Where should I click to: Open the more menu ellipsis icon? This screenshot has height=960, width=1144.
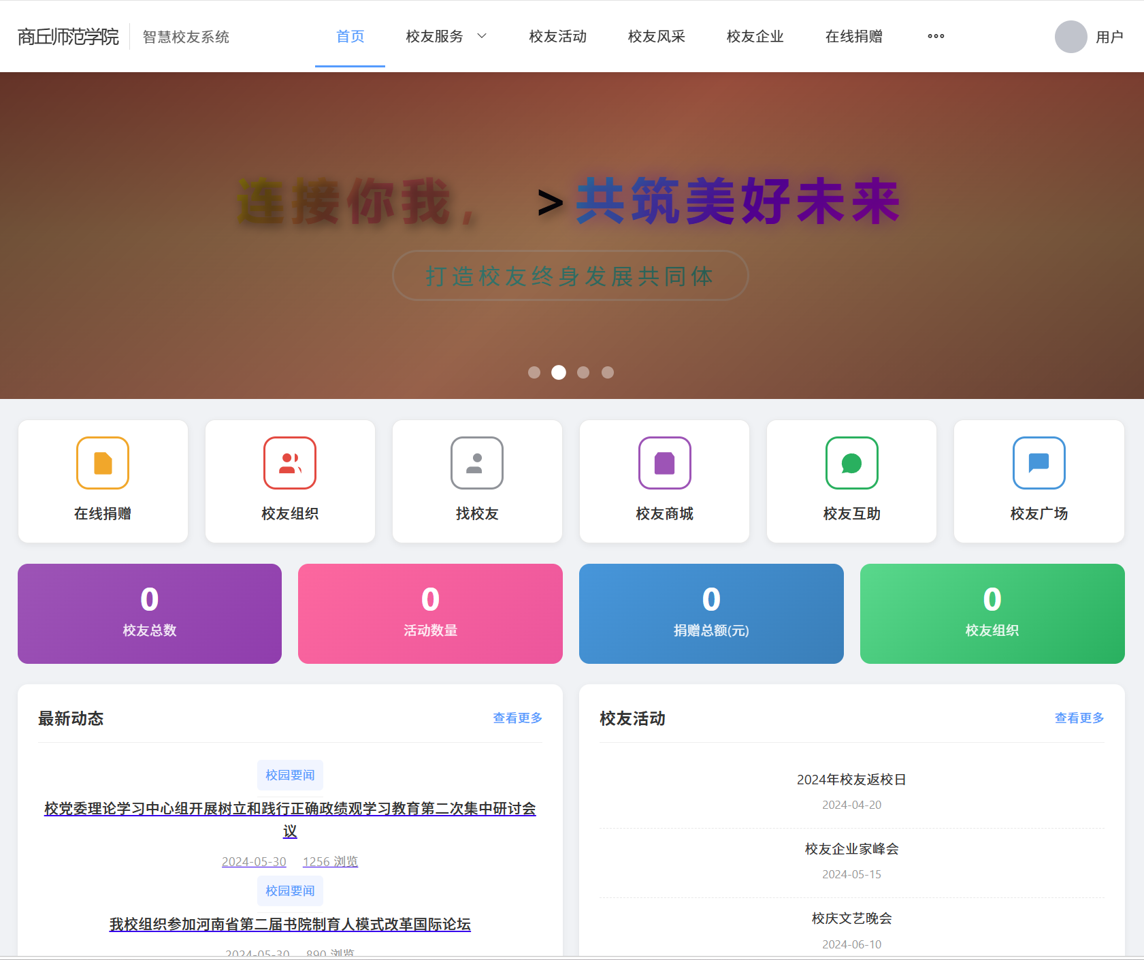pyautogui.click(x=936, y=36)
